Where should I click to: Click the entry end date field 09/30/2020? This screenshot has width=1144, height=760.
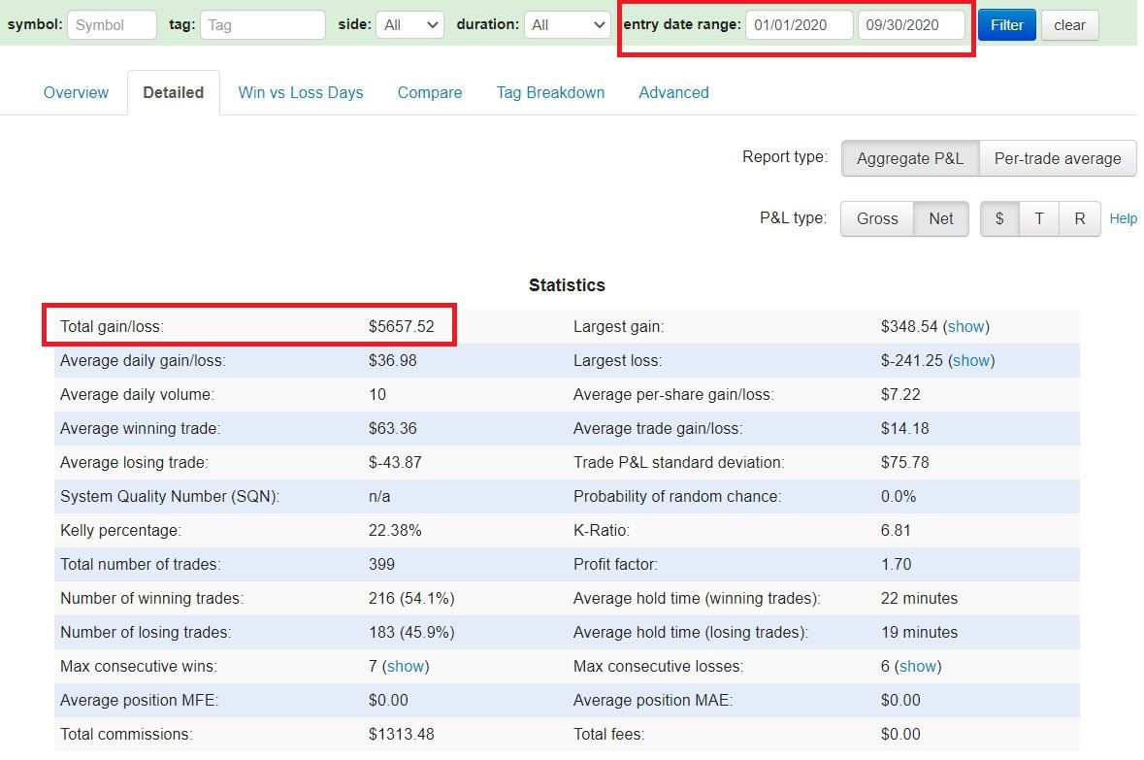tap(911, 25)
